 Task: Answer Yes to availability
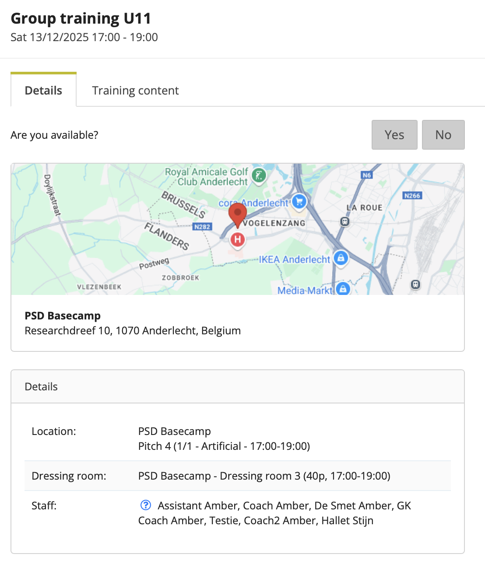click(x=394, y=135)
